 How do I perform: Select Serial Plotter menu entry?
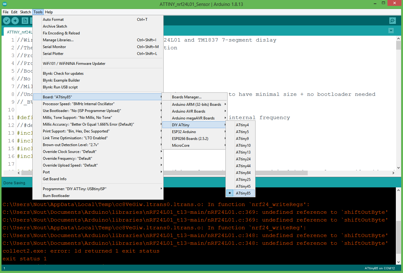click(x=98, y=54)
